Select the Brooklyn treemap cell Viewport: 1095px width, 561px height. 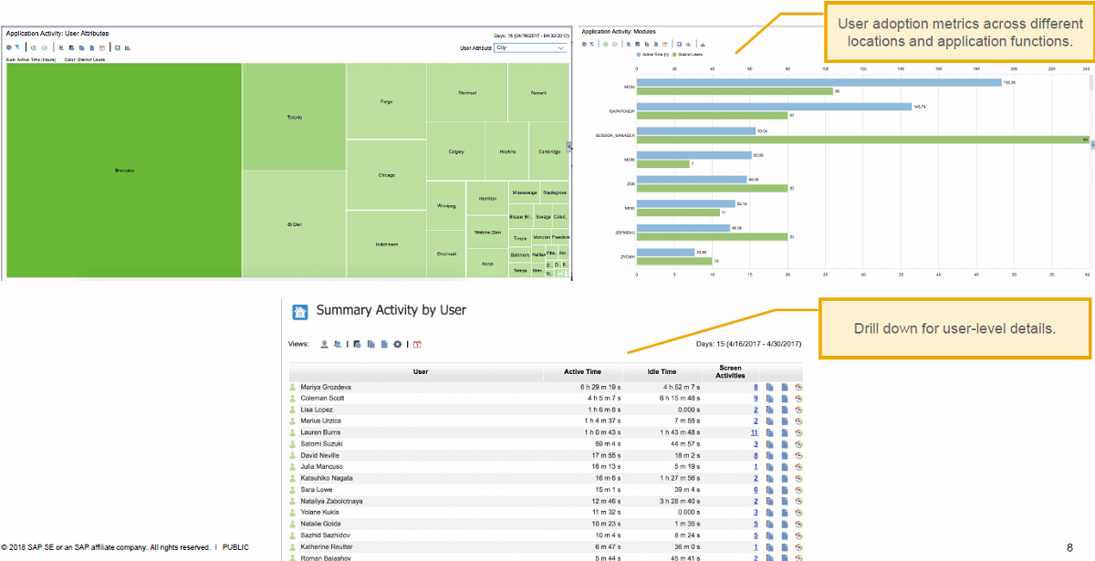tap(124, 171)
